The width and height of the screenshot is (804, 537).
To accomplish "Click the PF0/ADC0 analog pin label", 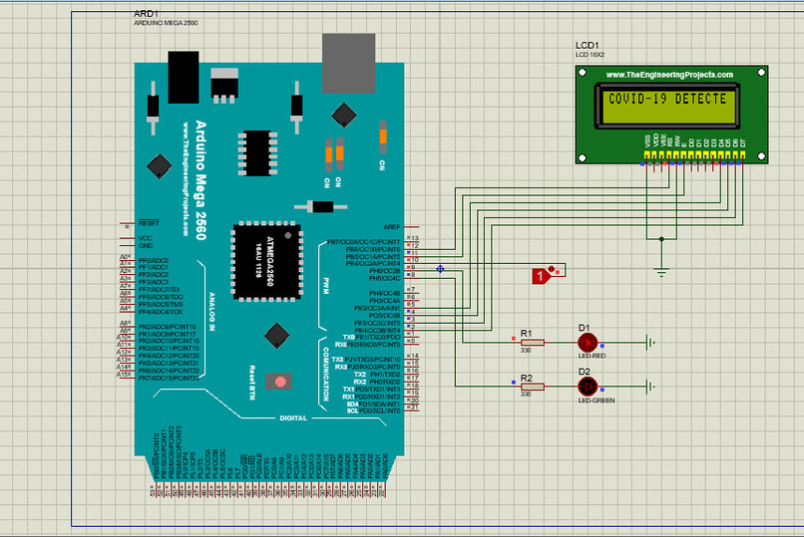I will point(153,261).
